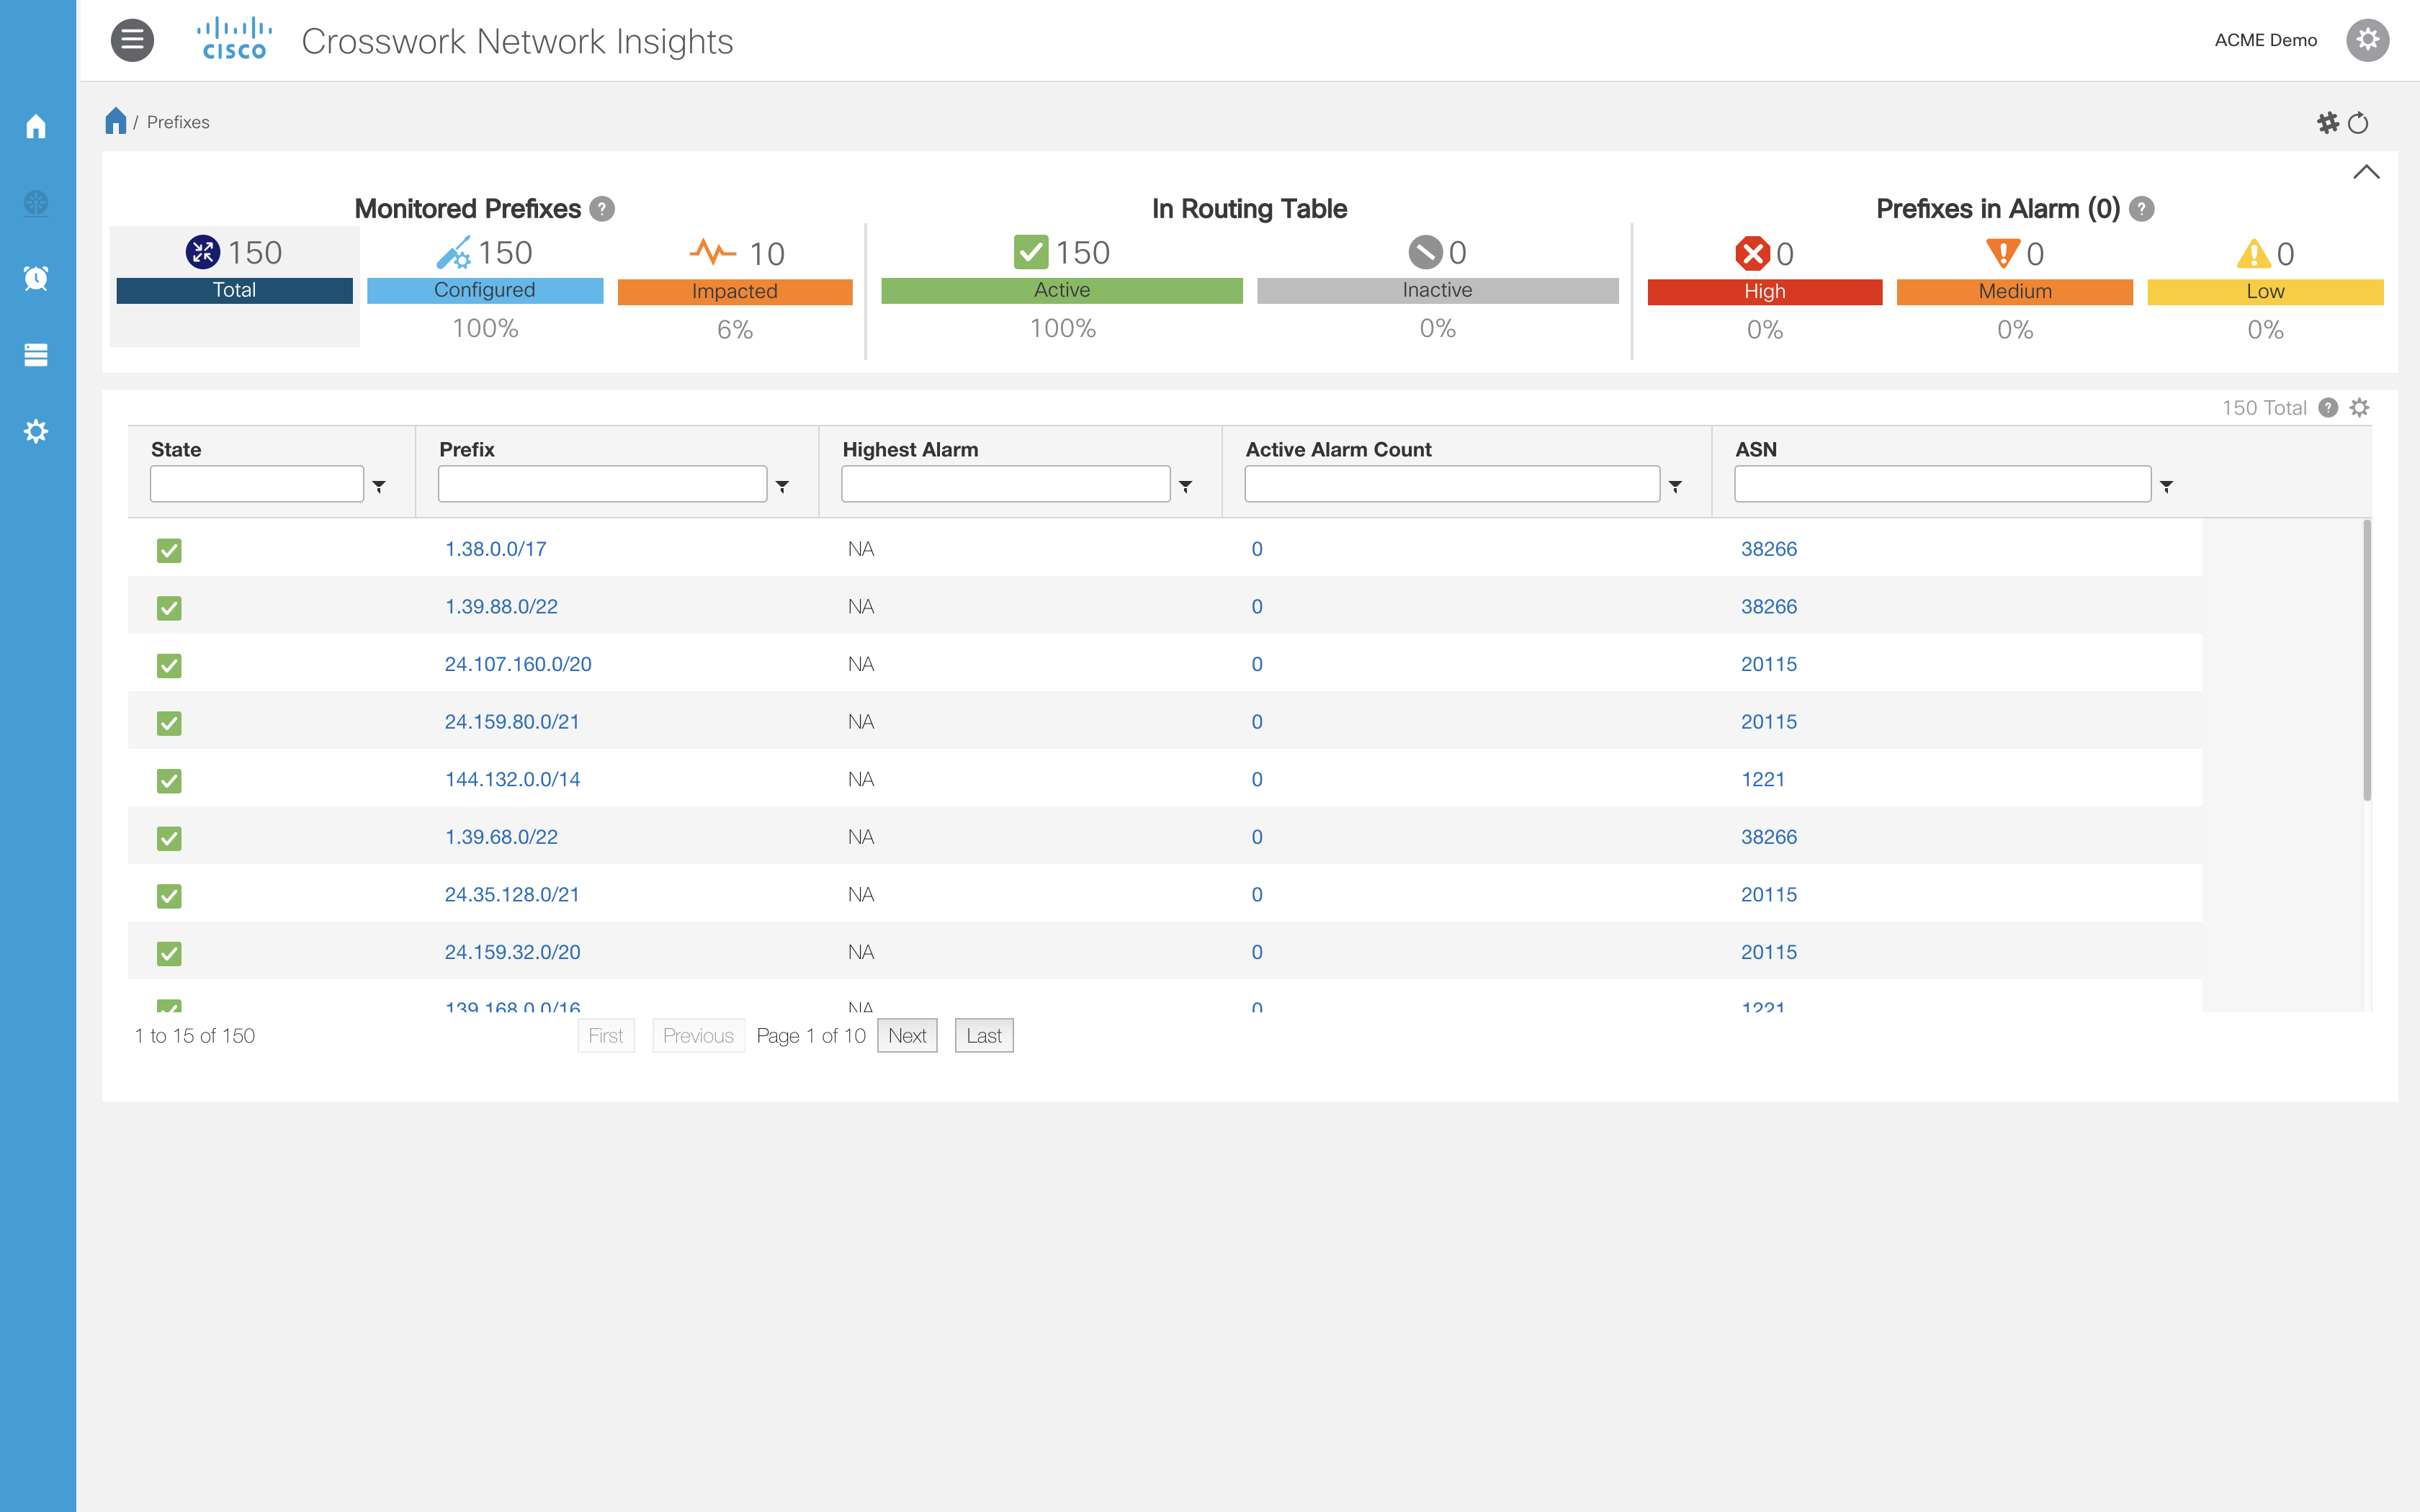Click the stacked list sidebar icon
Image resolution: width=2420 pixels, height=1512 pixels.
[x=36, y=355]
